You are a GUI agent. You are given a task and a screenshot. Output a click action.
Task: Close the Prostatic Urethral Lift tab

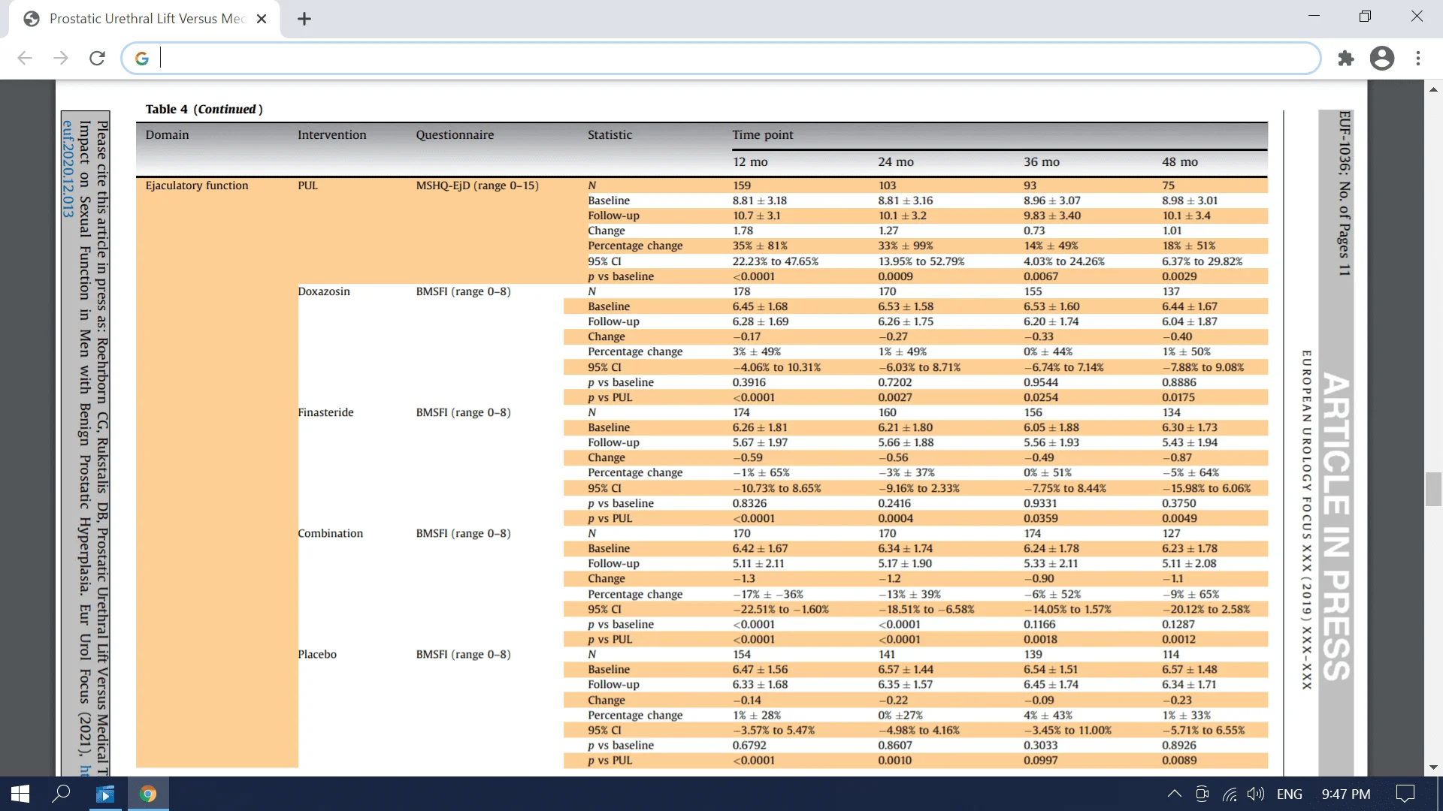262,19
